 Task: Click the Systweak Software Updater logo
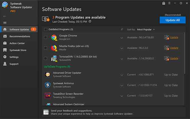pos(5,5)
